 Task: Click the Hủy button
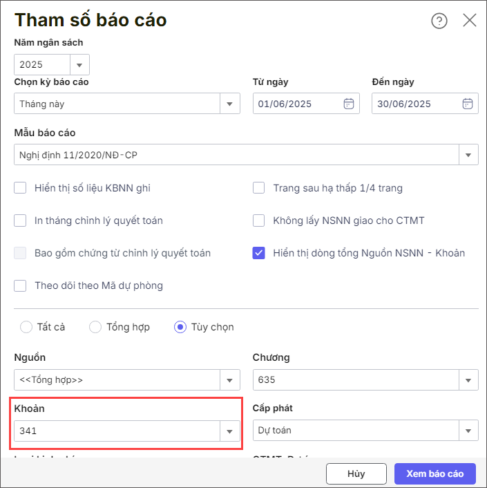(x=356, y=474)
